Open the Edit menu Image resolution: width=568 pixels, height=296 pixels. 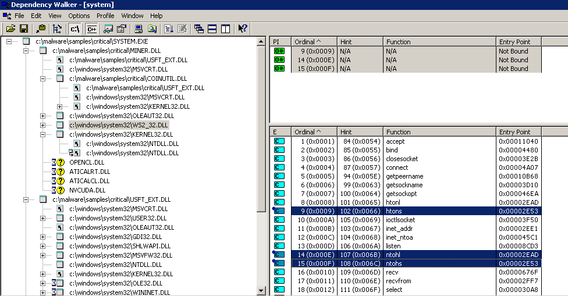[36, 16]
